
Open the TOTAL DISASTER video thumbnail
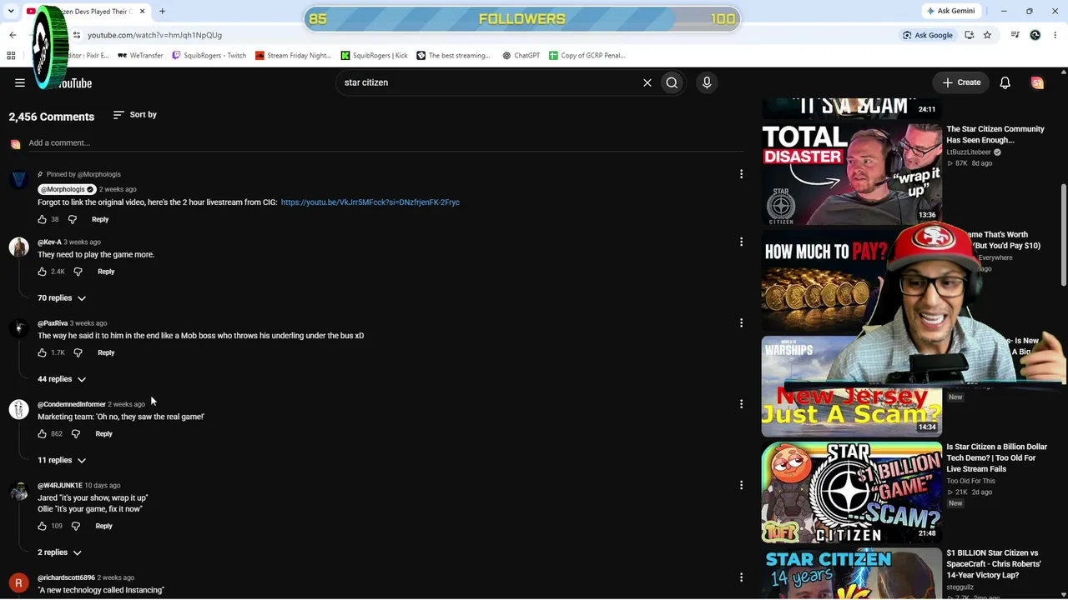[851, 173]
